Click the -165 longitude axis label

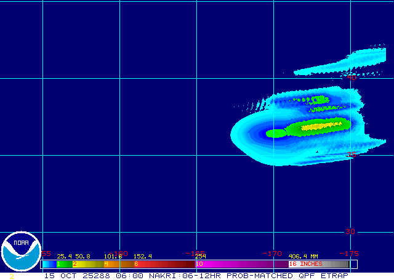click(196, 253)
